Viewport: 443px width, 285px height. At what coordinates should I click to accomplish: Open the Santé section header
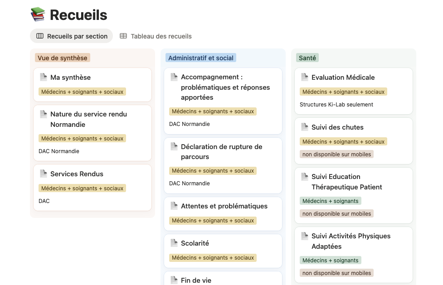[x=307, y=58]
